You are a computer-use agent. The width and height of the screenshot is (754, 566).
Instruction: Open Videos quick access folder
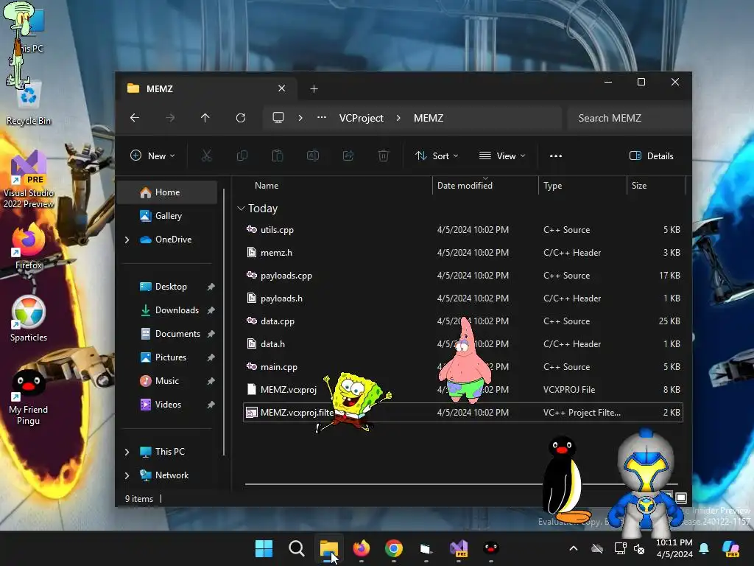click(x=167, y=405)
